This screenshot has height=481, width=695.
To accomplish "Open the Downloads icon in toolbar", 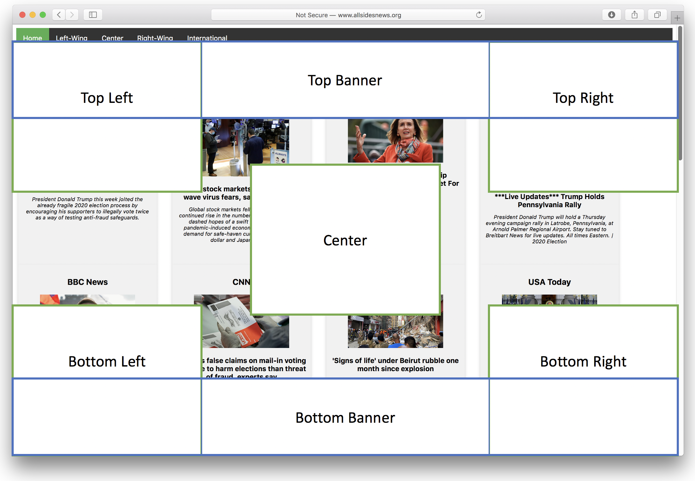I will [x=611, y=15].
